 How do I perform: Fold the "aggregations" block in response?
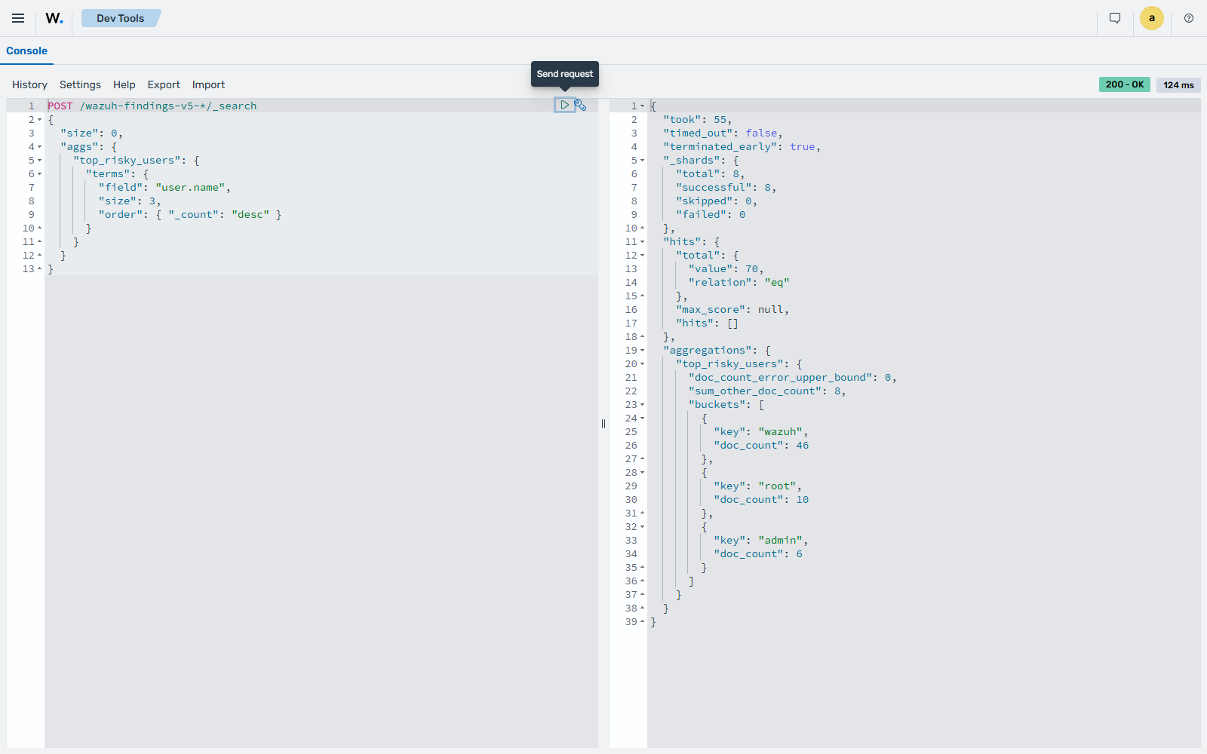pos(643,351)
